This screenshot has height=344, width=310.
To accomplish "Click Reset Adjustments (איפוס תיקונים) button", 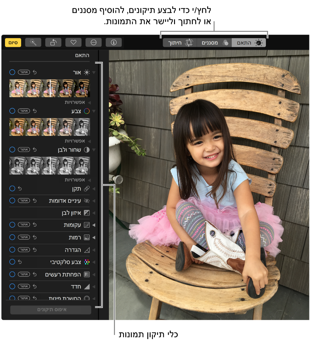I will point(50,310).
